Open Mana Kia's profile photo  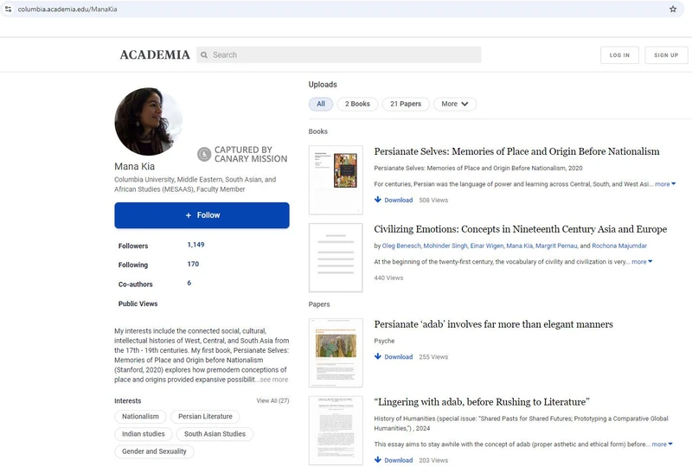click(148, 122)
